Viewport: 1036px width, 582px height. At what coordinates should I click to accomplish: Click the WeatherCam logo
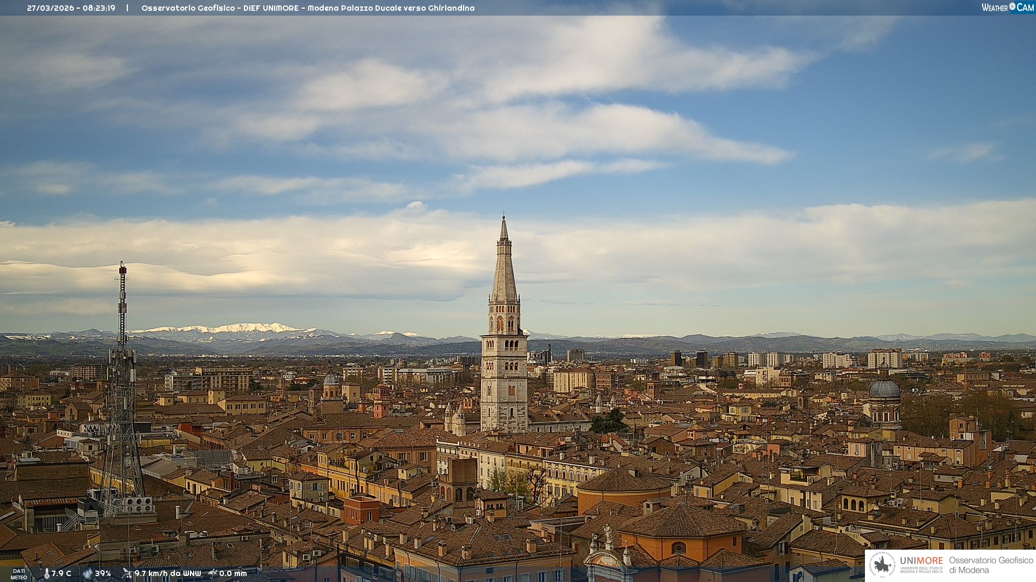pos(1007,8)
